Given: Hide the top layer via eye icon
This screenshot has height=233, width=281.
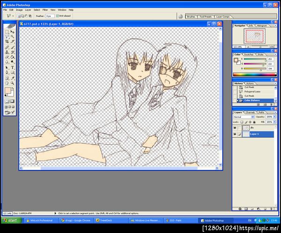Looking at the screenshot, I should [x=235, y=128].
